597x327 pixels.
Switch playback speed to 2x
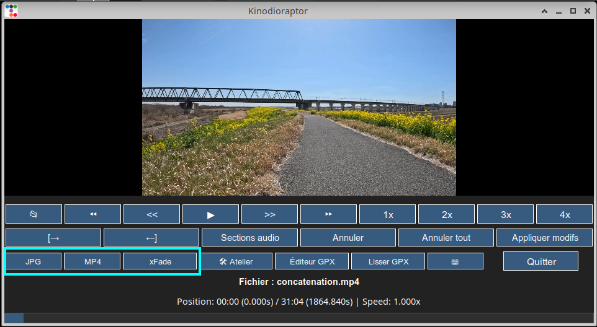pos(446,214)
